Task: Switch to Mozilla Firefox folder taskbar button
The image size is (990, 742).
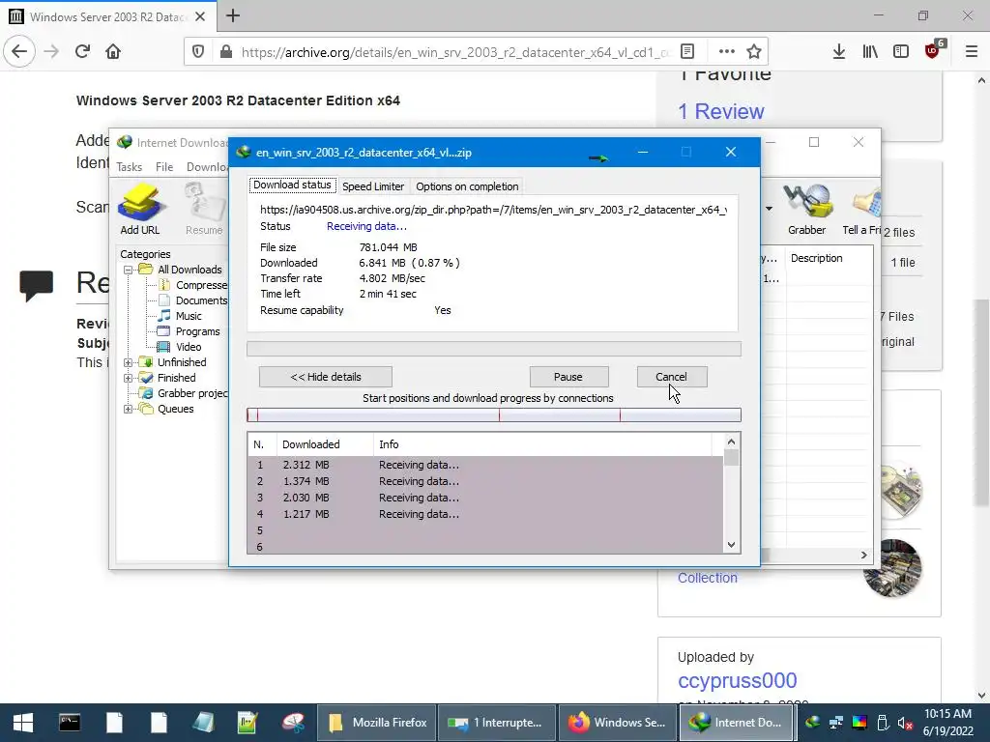Action: pyautogui.click(x=376, y=723)
